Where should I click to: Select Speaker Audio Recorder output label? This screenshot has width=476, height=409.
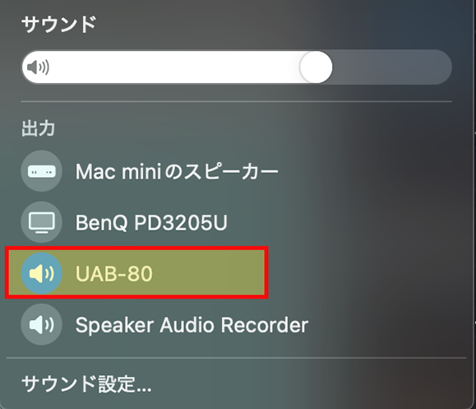[192, 325]
